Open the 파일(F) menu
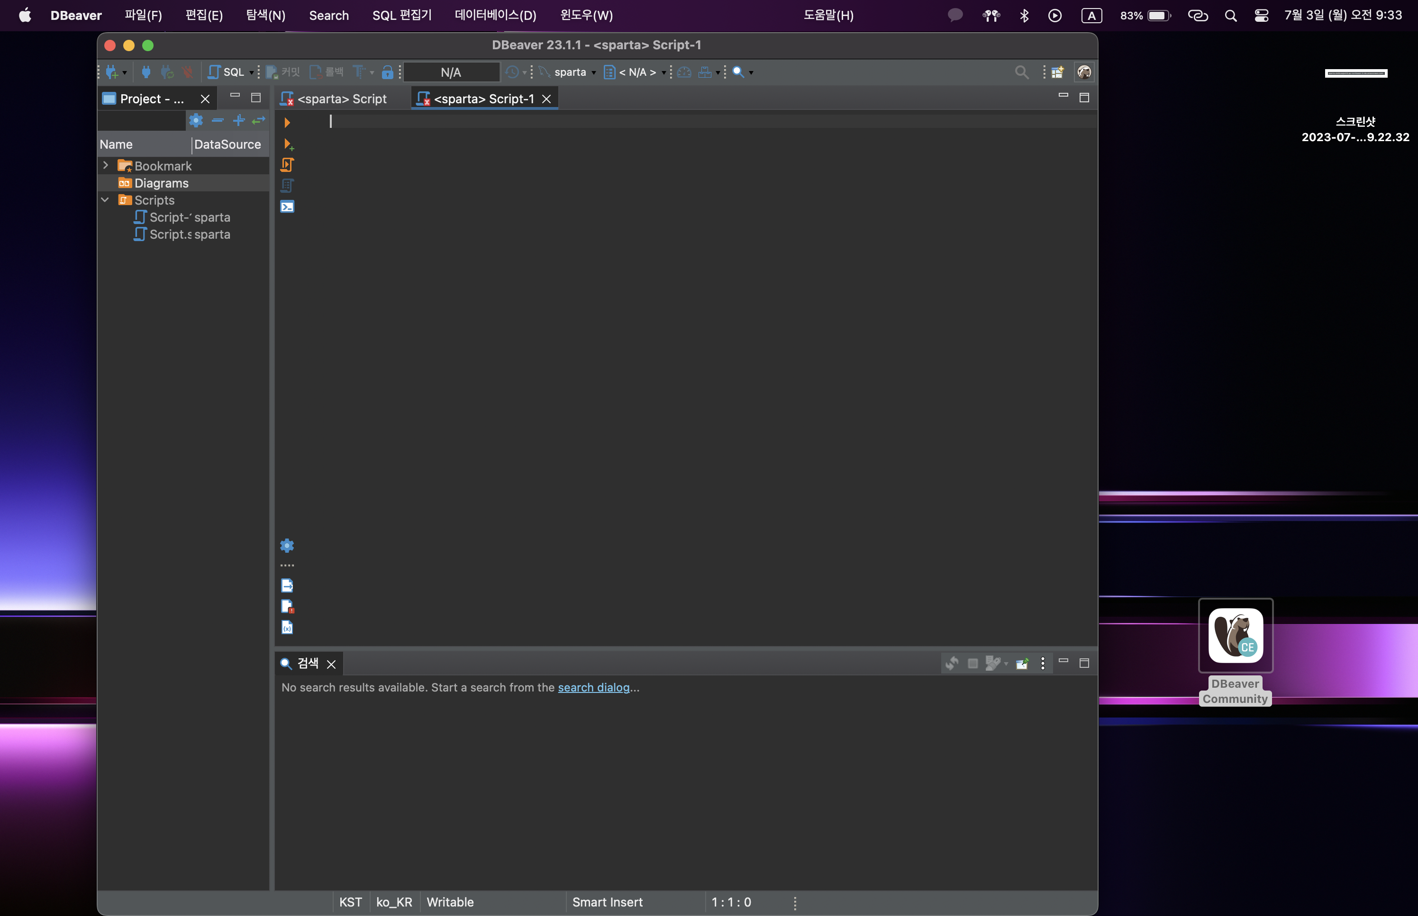This screenshot has height=916, width=1418. (x=144, y=15)
